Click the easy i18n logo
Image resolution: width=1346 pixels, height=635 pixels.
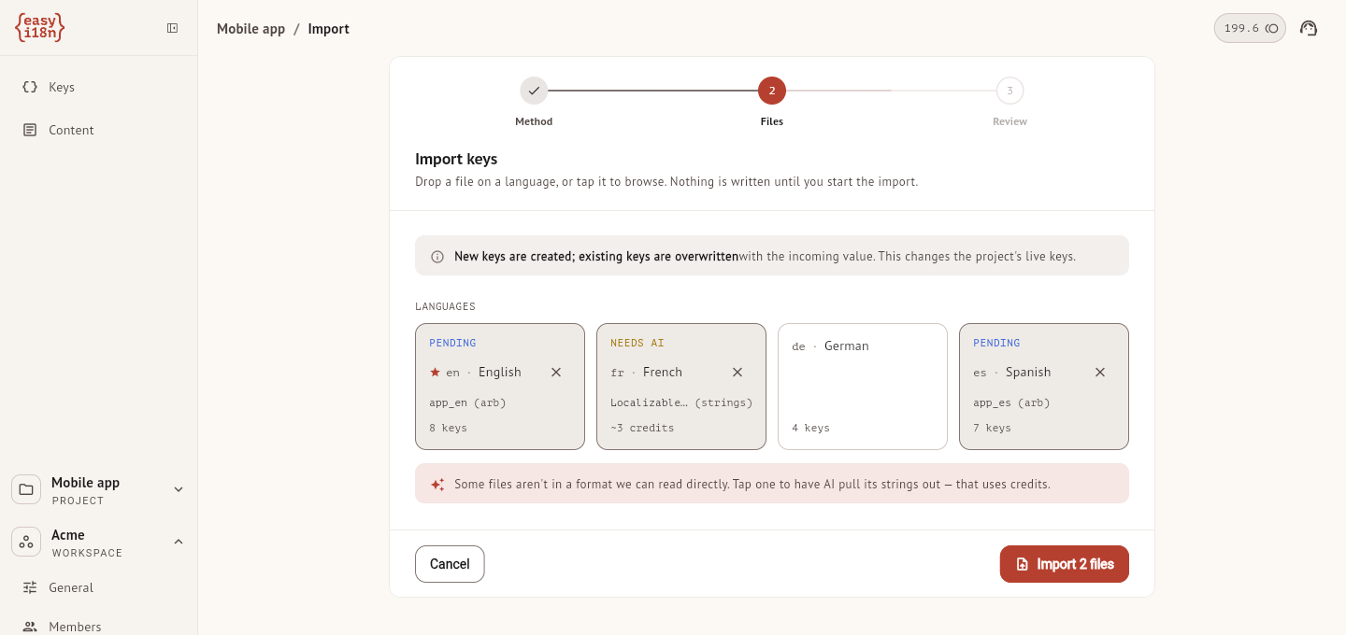pos(40,27)
